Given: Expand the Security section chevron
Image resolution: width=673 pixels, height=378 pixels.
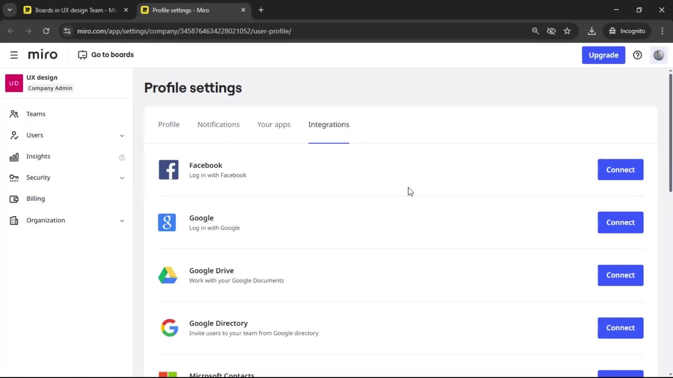Looking at the screenshot, I should click(122, 178).
